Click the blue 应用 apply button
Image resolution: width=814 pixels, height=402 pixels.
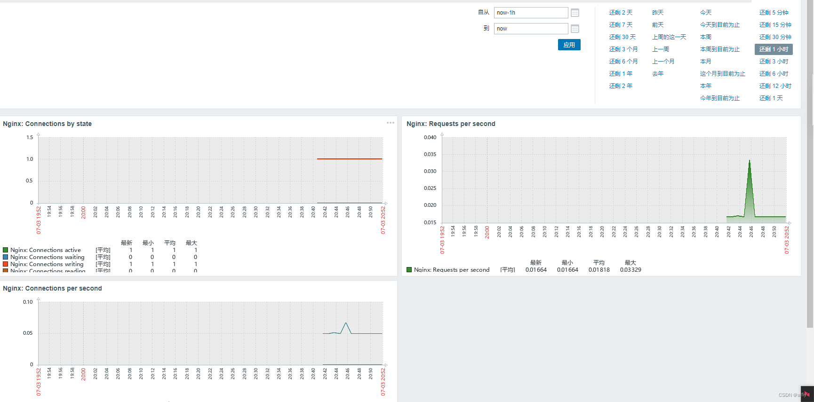[x=569, y=45]
